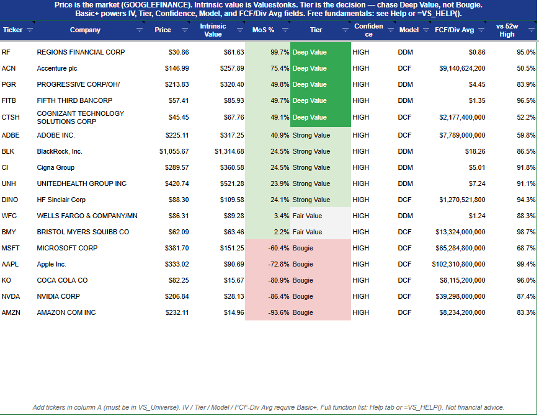This screenshot has width=539, height=419.
Task: Open the Ticker column filter icon
Action: tap(30, 30)
